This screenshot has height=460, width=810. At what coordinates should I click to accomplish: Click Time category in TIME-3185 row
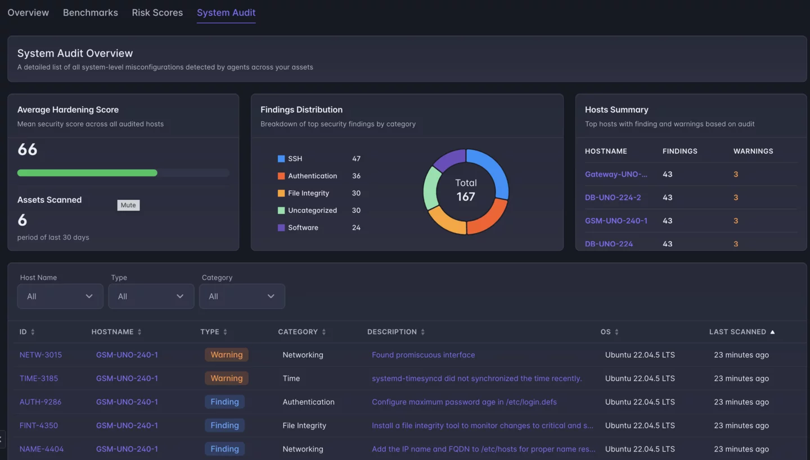[x=291, y=379]
